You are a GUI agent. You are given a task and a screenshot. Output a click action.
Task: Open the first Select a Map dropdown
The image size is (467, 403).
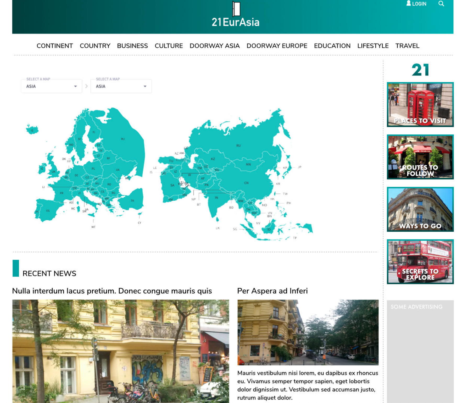point(52,86)
